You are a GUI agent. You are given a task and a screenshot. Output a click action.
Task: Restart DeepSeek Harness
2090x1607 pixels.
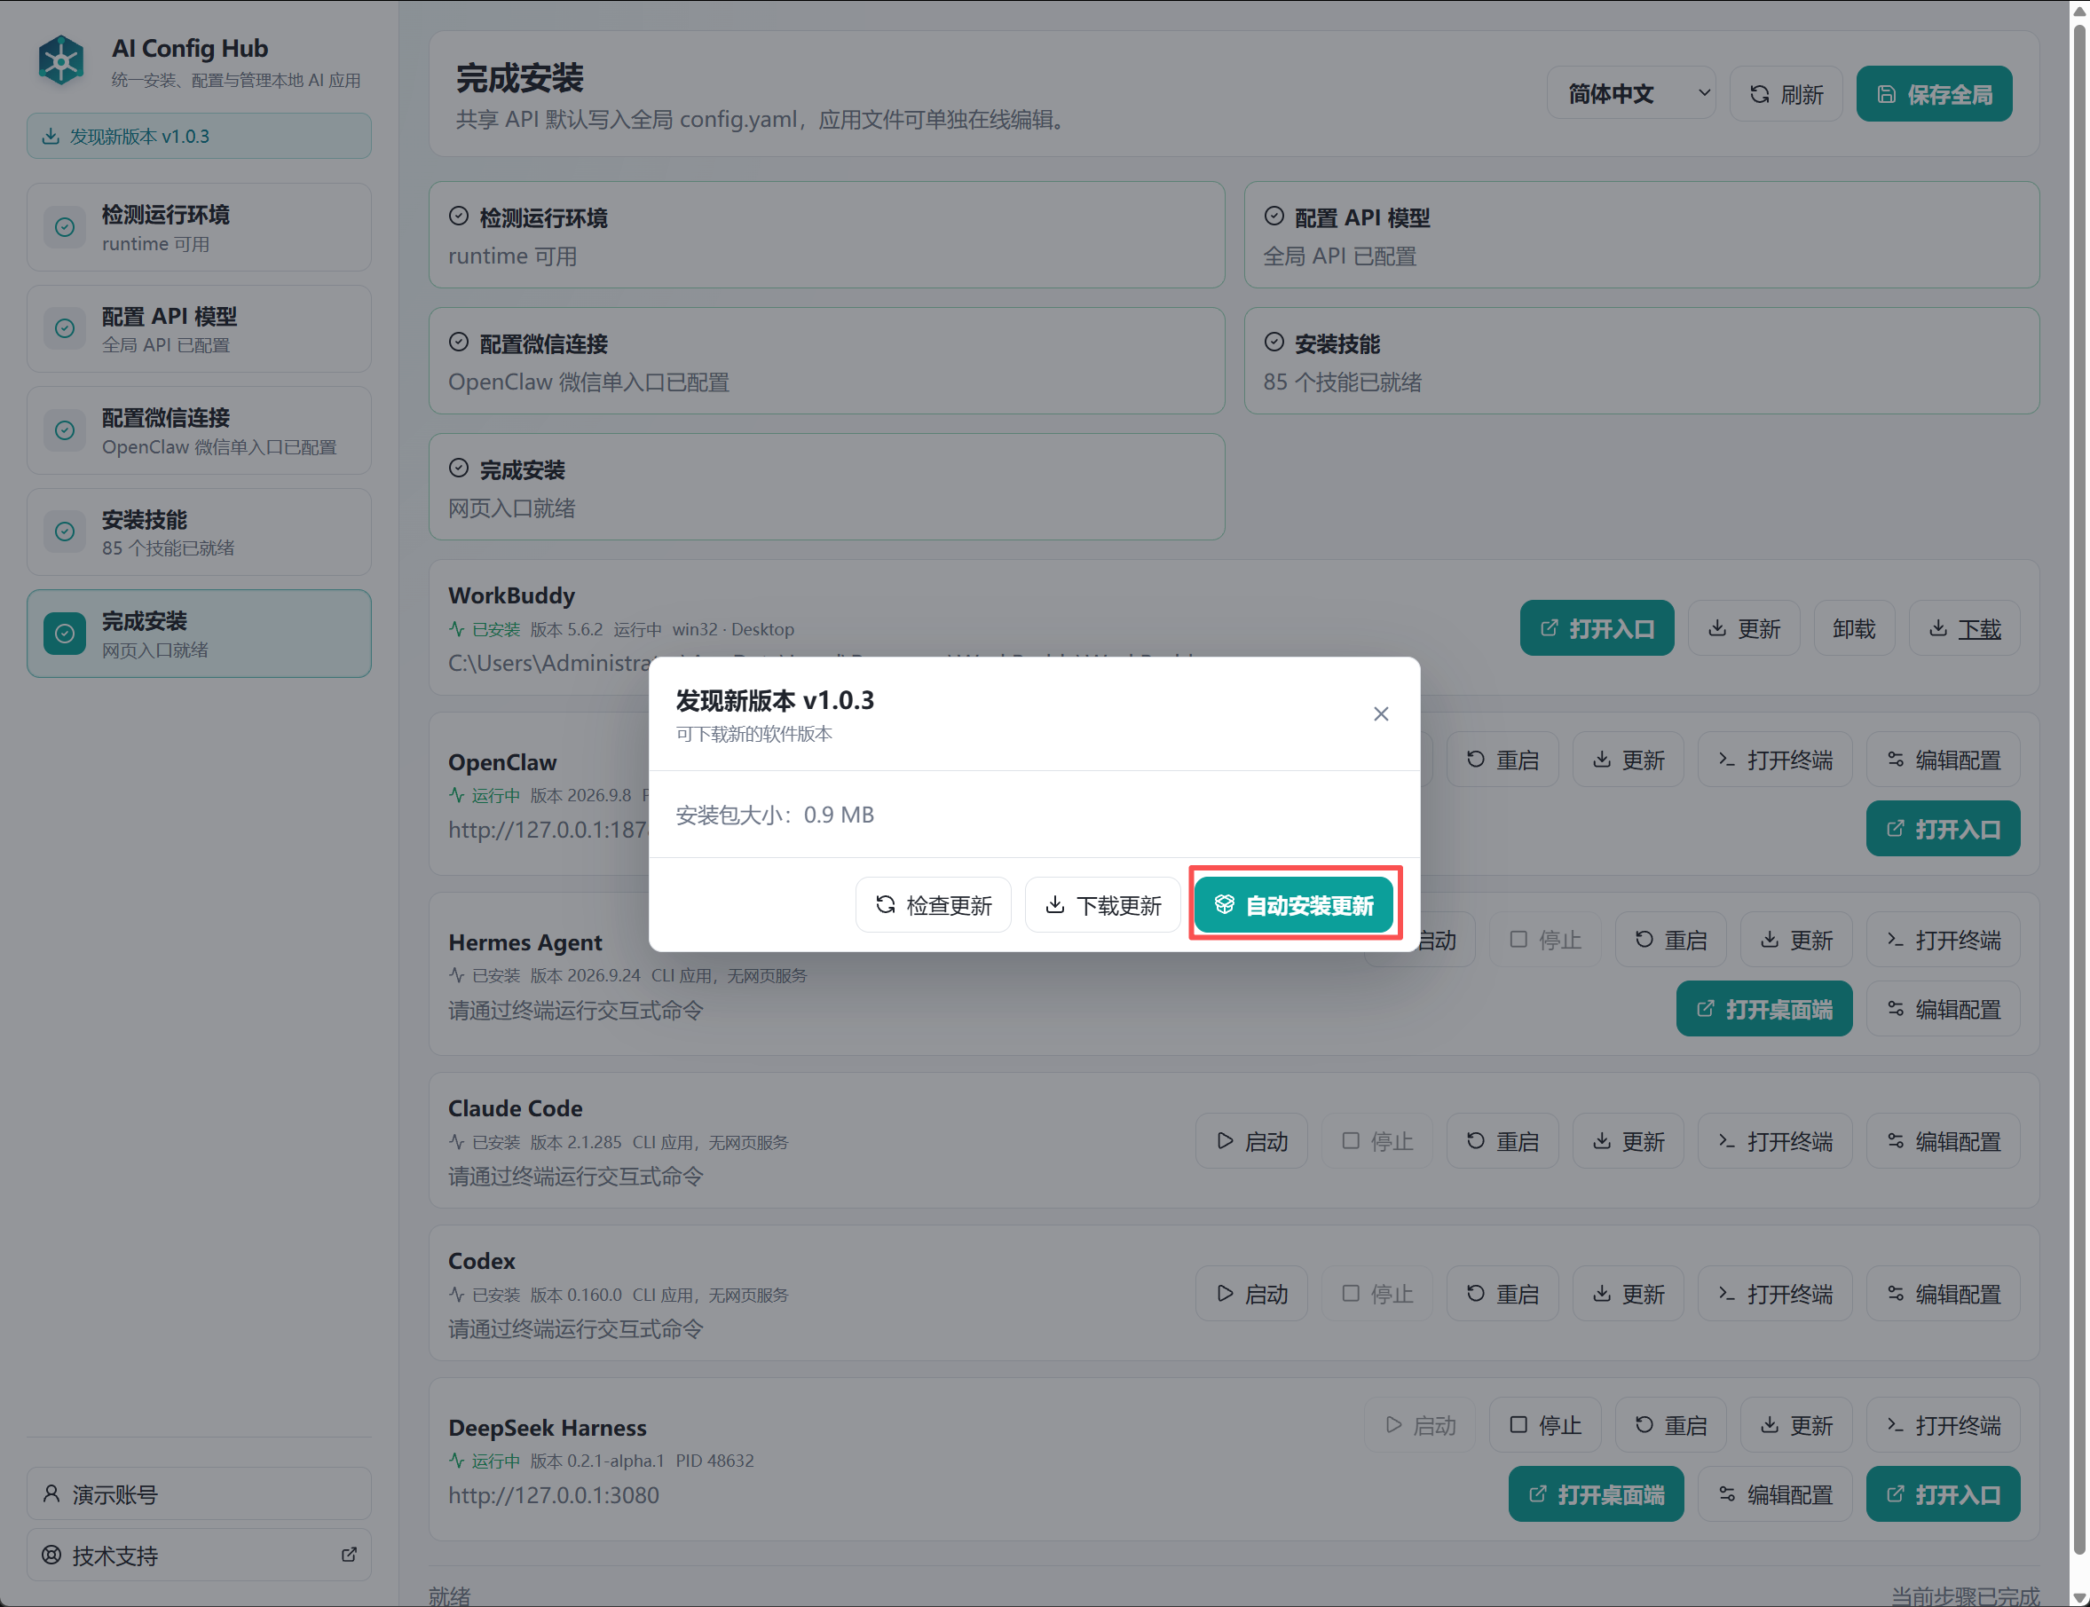pos(1670,1425)
